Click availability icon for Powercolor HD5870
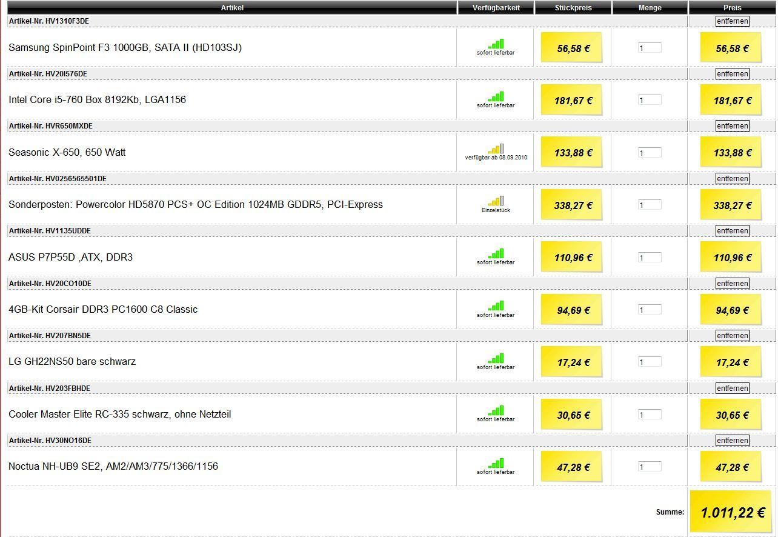This screenshot has width=778, height=537. pos(496,201)
